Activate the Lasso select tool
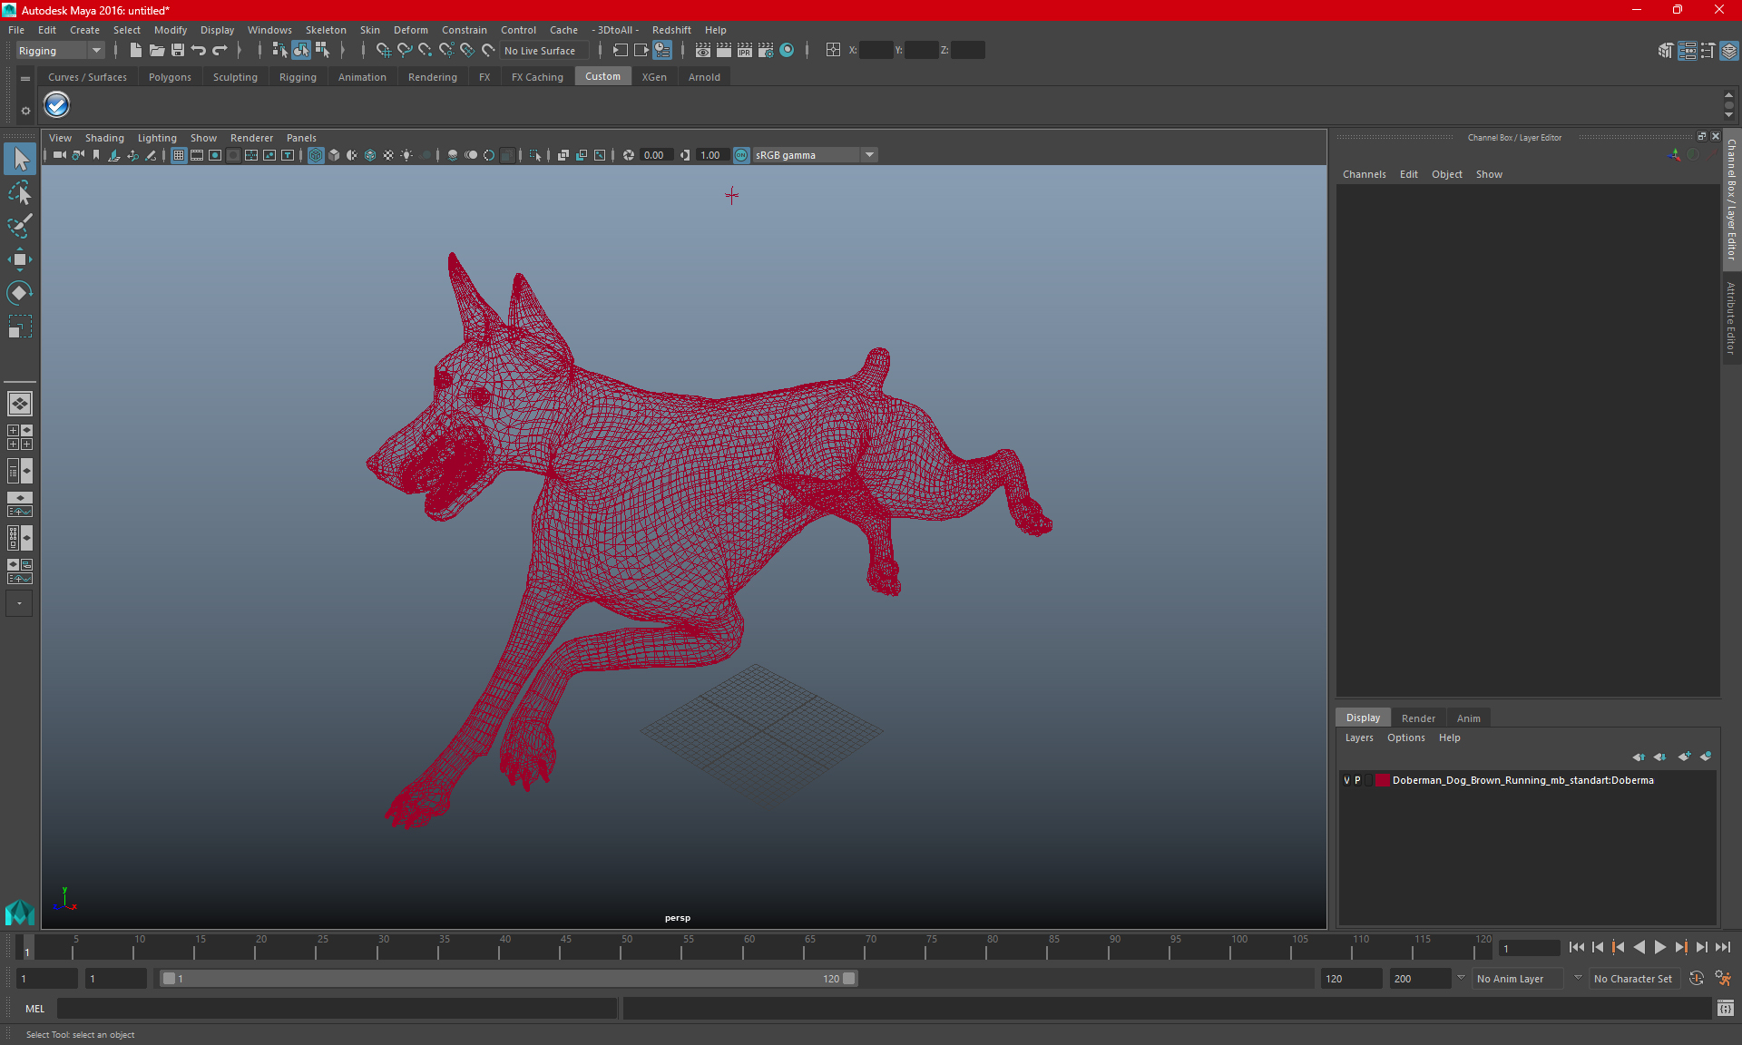 (x=20, y=193)
